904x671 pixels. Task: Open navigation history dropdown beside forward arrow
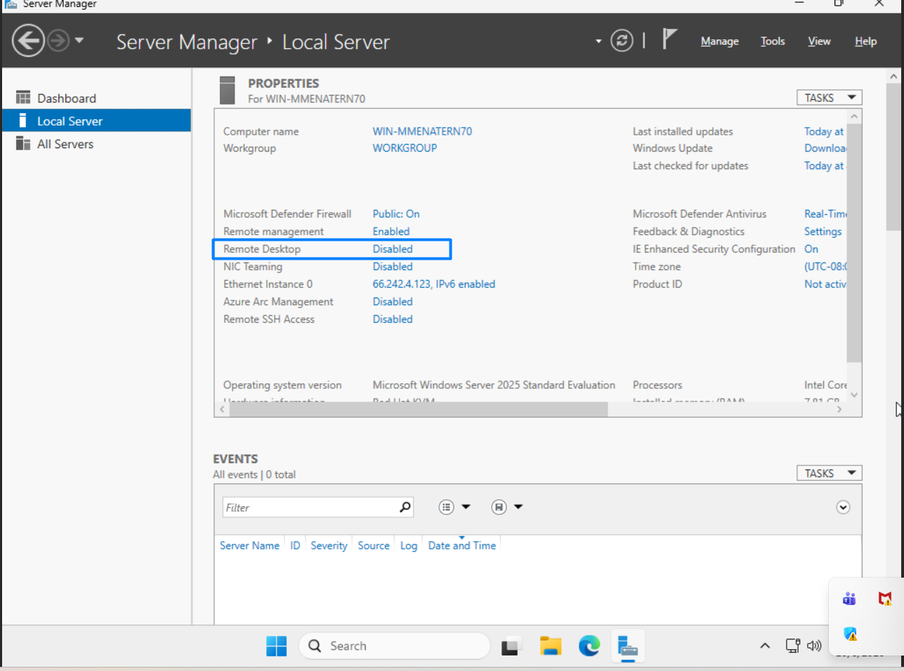pos(79,40)
